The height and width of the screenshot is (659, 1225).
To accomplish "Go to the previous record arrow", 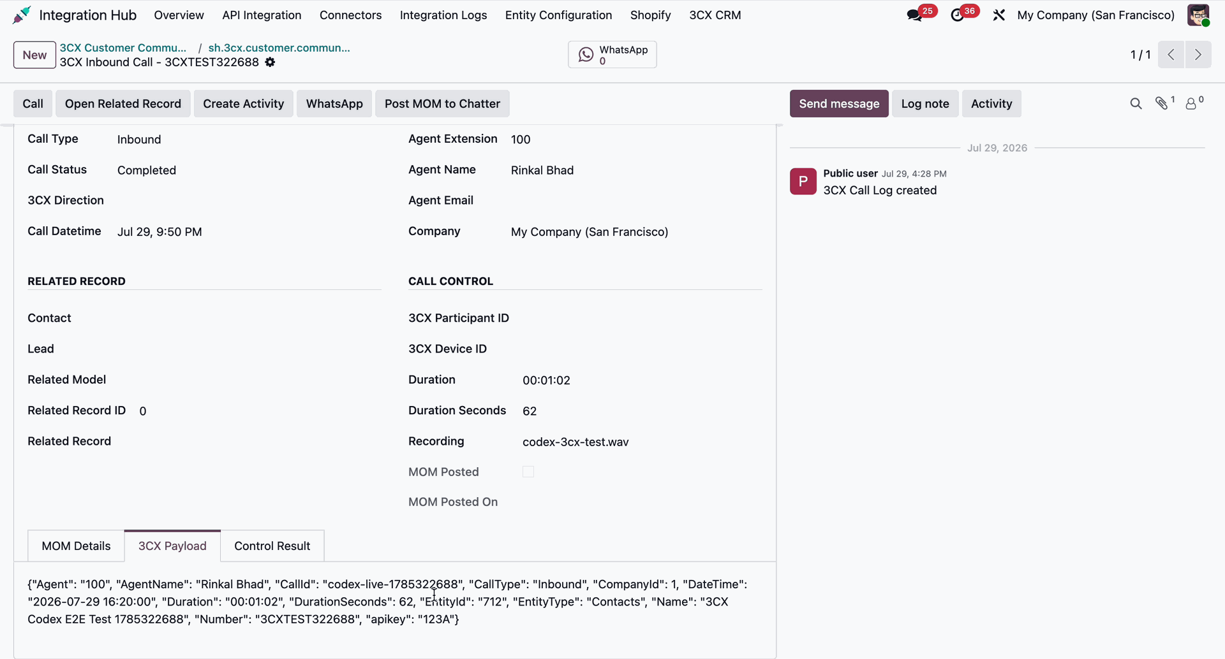I will pos(1171,55).
